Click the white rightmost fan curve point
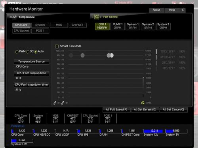 pyautogui.click(x=112, y=55)
